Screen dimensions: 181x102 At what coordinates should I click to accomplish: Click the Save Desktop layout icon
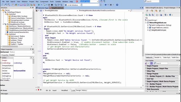101,1
